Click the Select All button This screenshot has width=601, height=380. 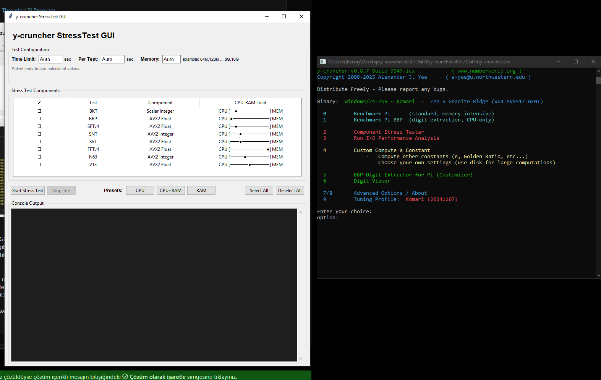click(259, 191)
